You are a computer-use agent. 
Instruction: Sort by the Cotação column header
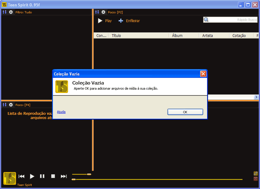241,36
